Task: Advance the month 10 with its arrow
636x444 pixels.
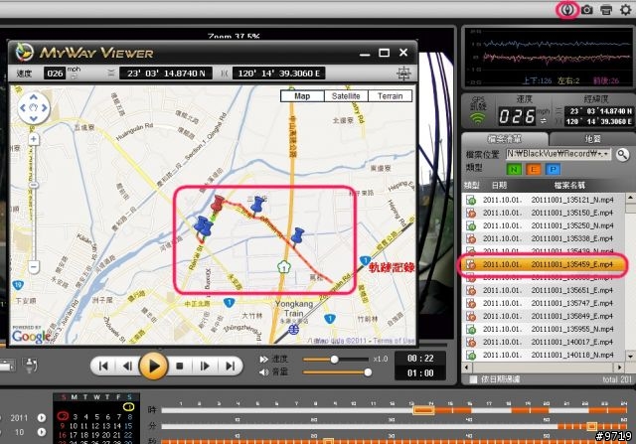Action: (x=42, y=432)
